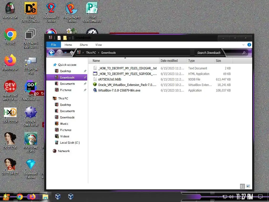Open the I LOVE RANSOMWARE desktop shortcut

(92, 12)
